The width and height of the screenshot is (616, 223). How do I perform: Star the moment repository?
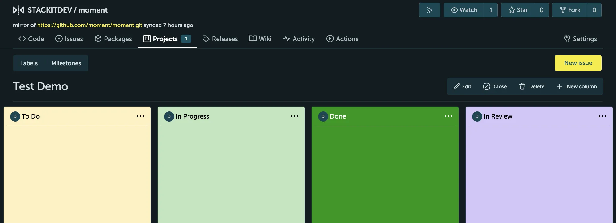[x=518, y=10]
